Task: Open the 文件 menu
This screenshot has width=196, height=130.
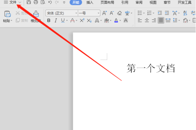Action: (13, 2)
